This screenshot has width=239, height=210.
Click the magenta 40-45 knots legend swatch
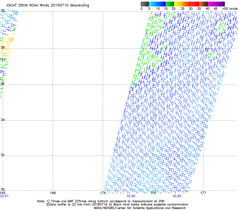212,4
